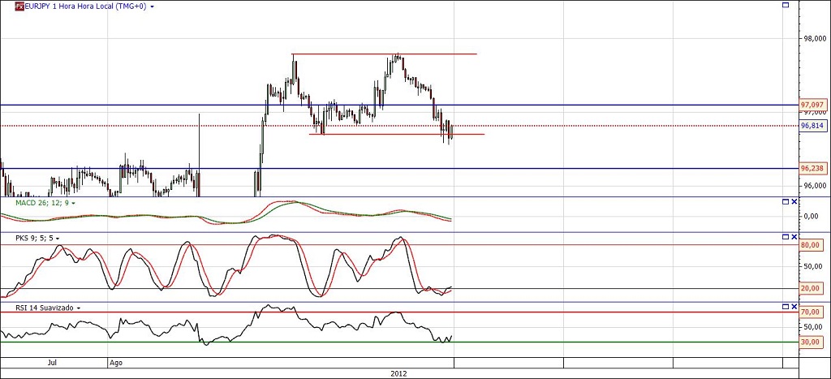The width and height of the screenshot is (831, 379).
Task: Click the MACD 0,00 axis value
Action: click(813, 216)
